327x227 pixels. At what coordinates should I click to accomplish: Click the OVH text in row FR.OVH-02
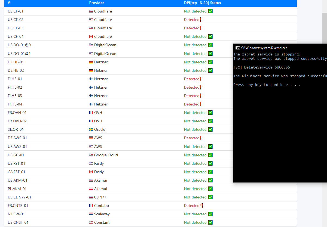pyautogui.click(x=98, y=121)
